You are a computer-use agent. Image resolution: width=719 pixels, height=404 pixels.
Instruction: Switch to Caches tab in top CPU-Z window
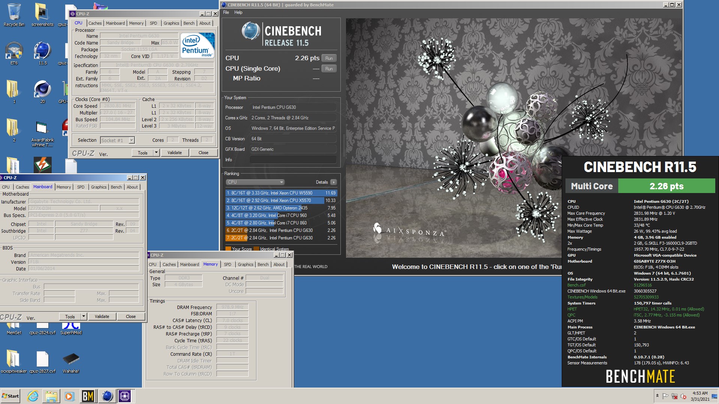pyautogui.click(x=95, y=23)
